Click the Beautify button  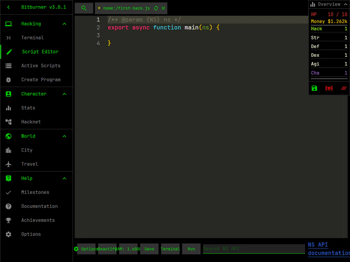coord(107,249)
